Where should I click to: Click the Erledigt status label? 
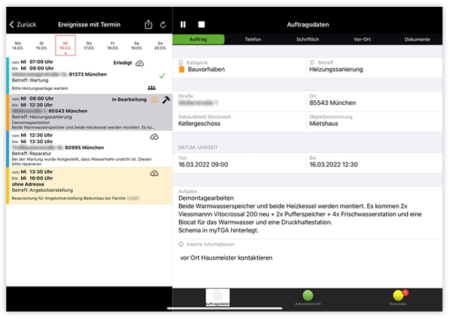[x=122, y=63]
